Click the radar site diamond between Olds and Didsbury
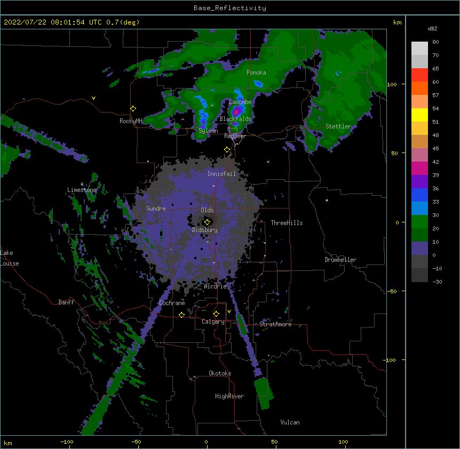Viewport: 460px width, 449px height. [208, 222]
